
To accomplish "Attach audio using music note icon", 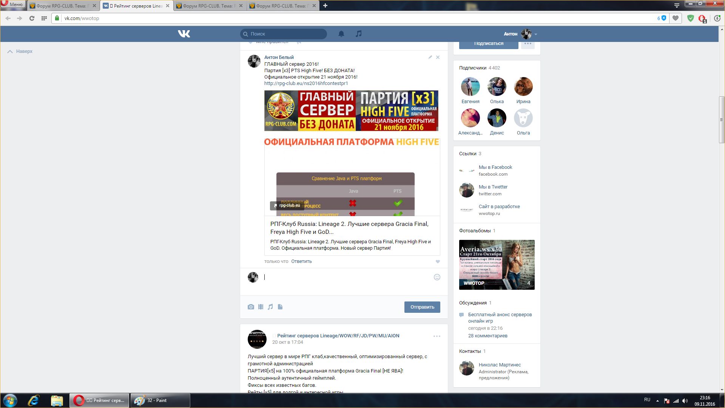I will point(270,307).
